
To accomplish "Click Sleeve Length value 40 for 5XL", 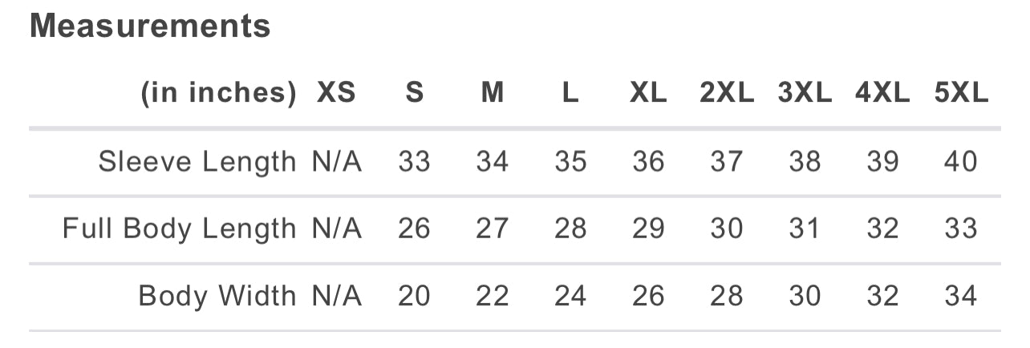I will (961, 162).
